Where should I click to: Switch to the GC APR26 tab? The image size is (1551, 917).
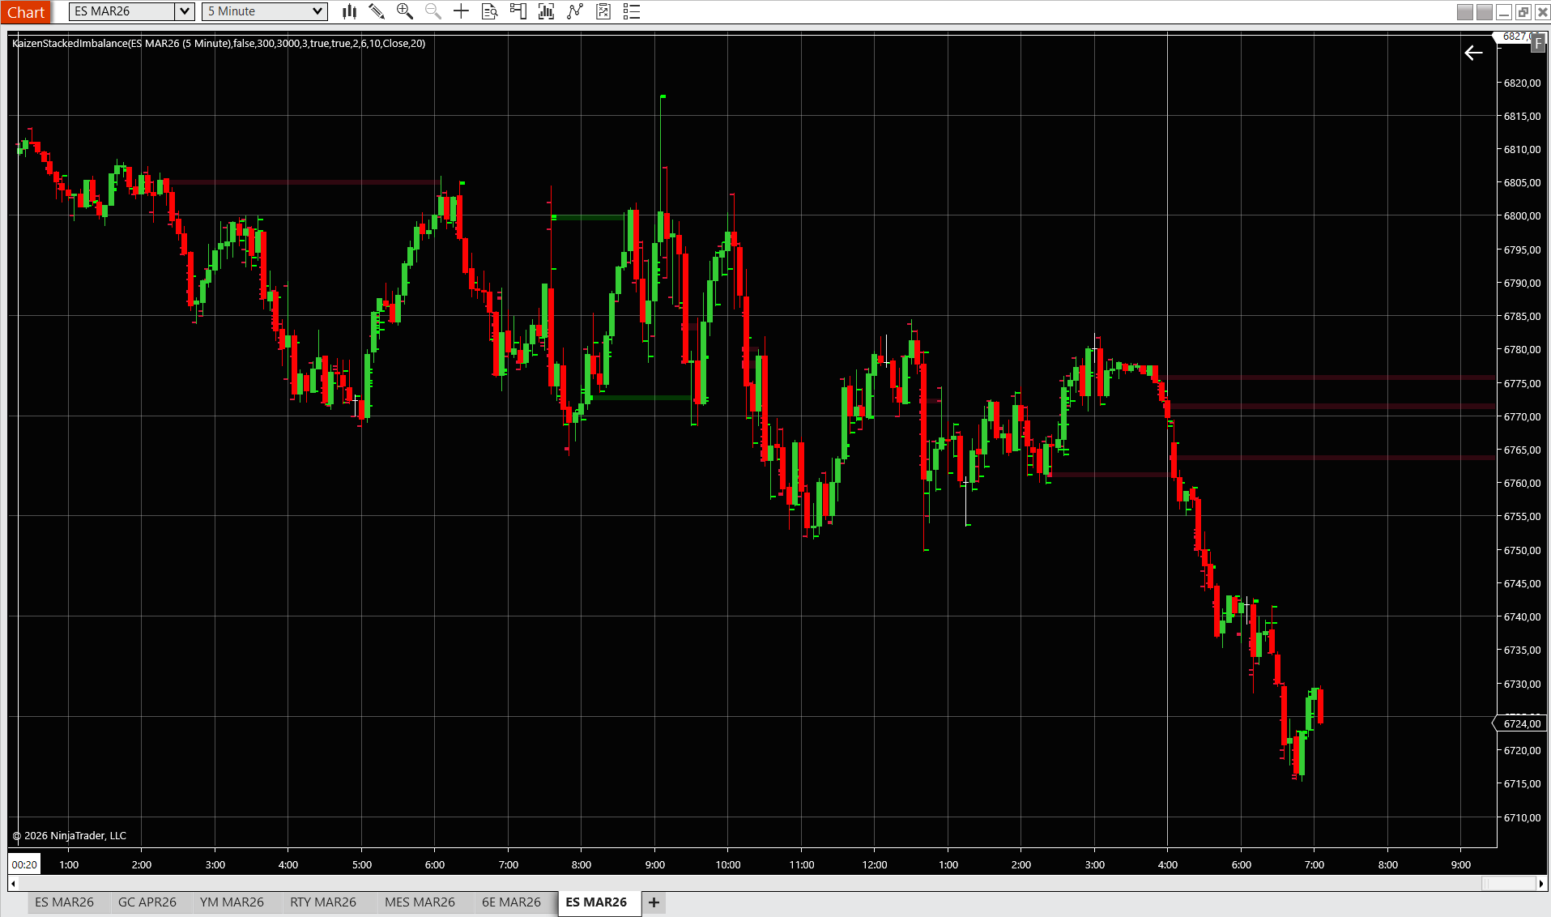click(147, 902)
